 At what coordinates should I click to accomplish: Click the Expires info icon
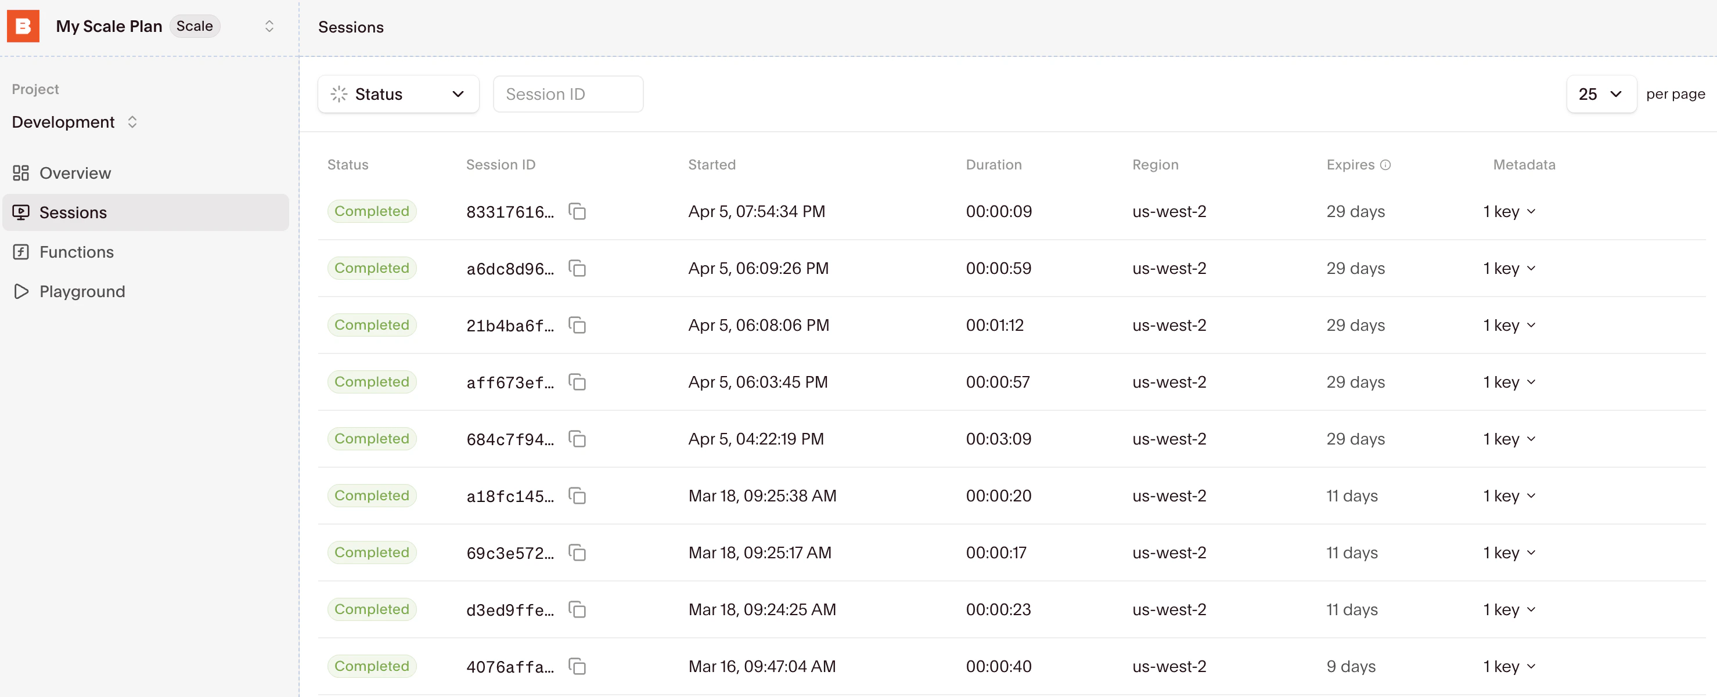pos(1385,165)
